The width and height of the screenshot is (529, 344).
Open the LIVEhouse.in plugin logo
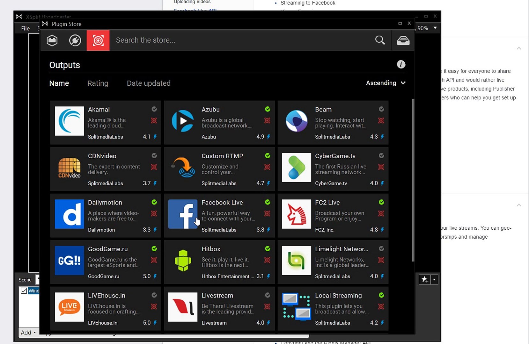69,307
